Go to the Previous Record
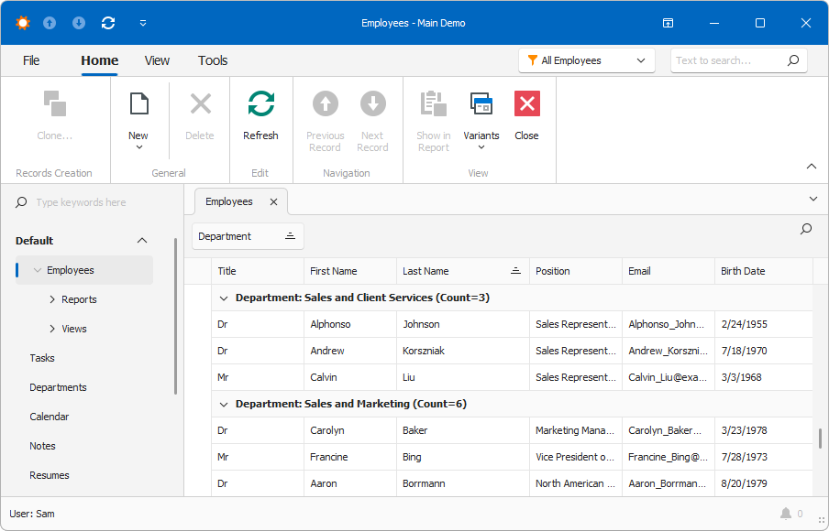Screen dimensions: 829x531 325,103
